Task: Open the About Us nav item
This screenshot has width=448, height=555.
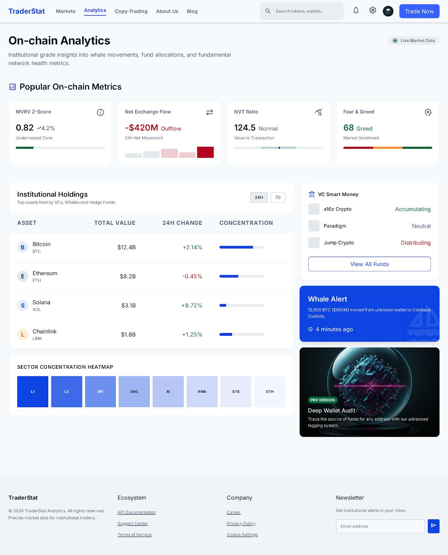Action: [x=167, y=11]
